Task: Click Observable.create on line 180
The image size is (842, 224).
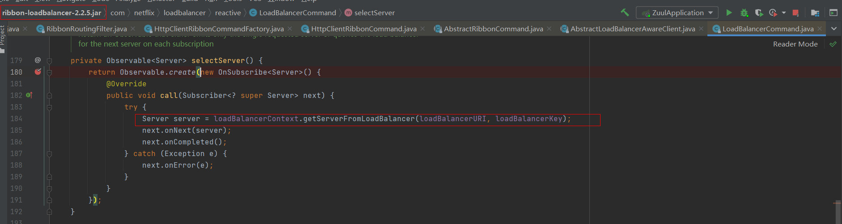Action: point(157,72)
